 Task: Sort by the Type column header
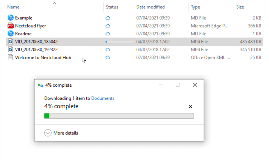(195, 7)
